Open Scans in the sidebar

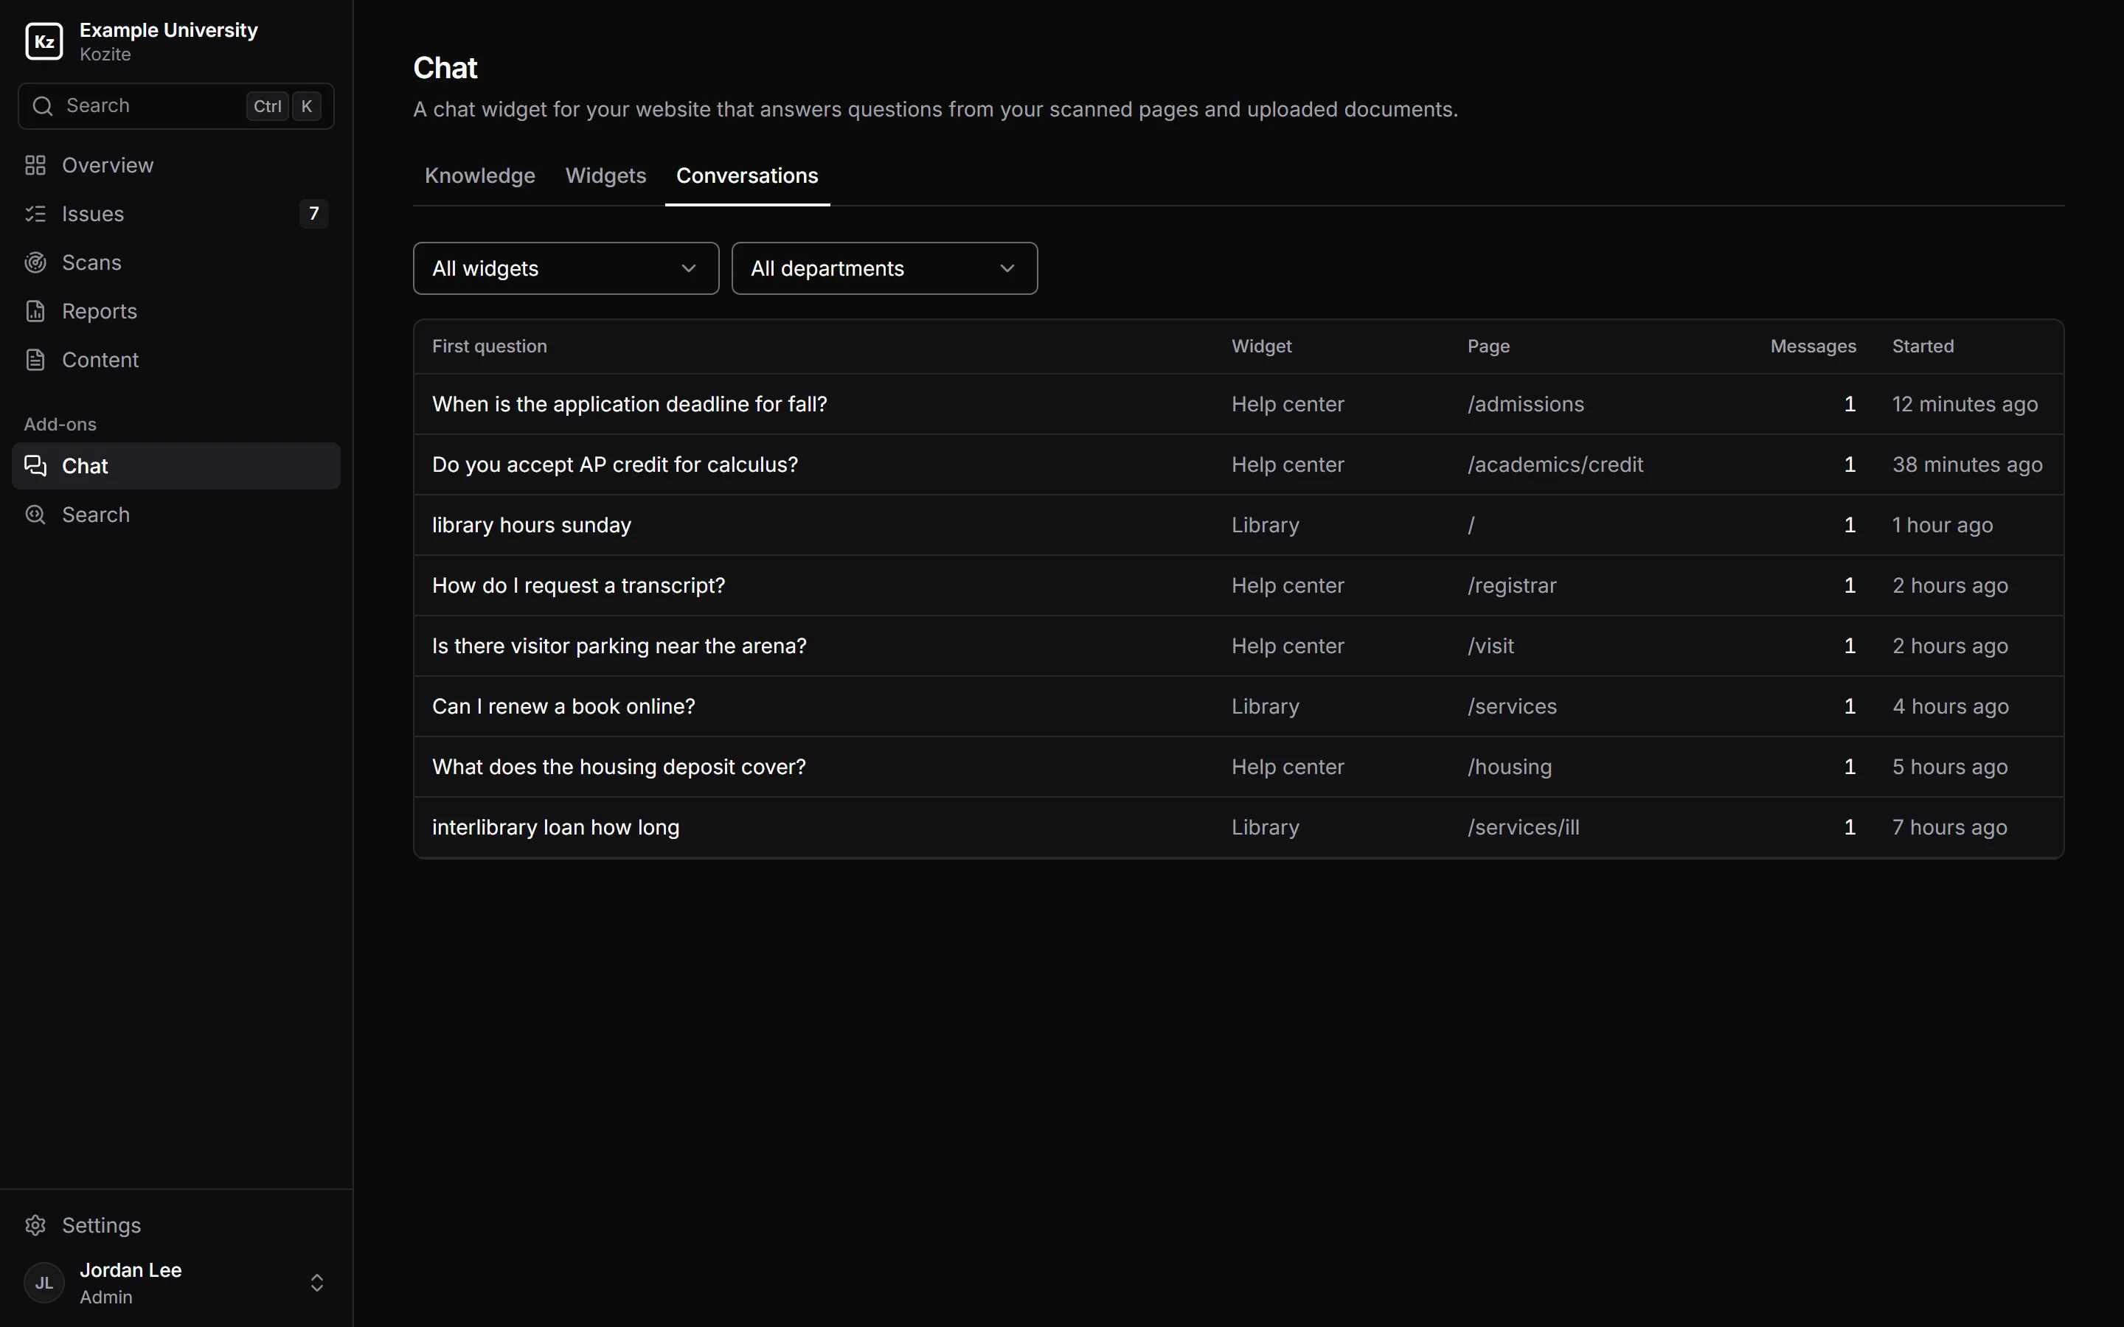(176, 262)
